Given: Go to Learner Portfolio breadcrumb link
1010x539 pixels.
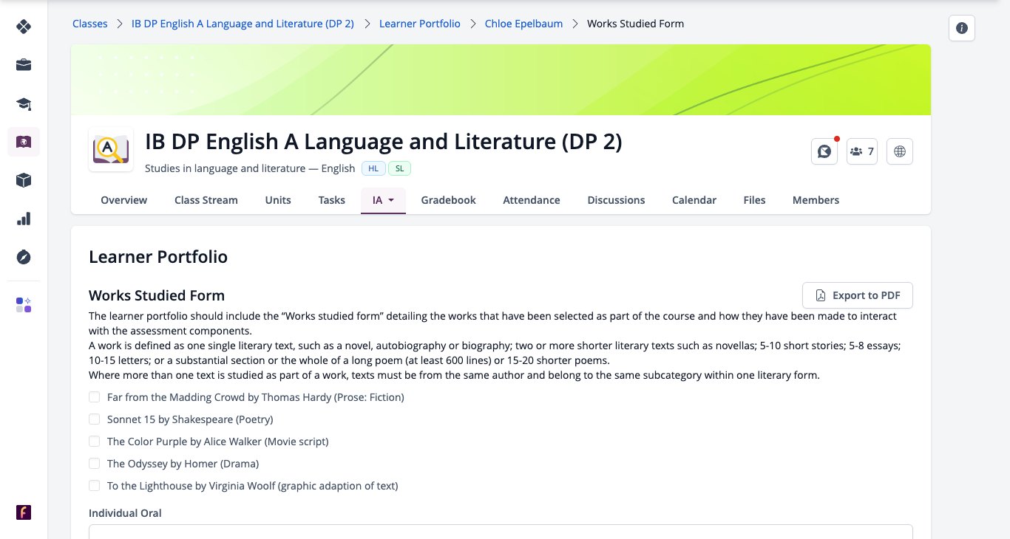Looking at the screenshot, I should 420,24.
